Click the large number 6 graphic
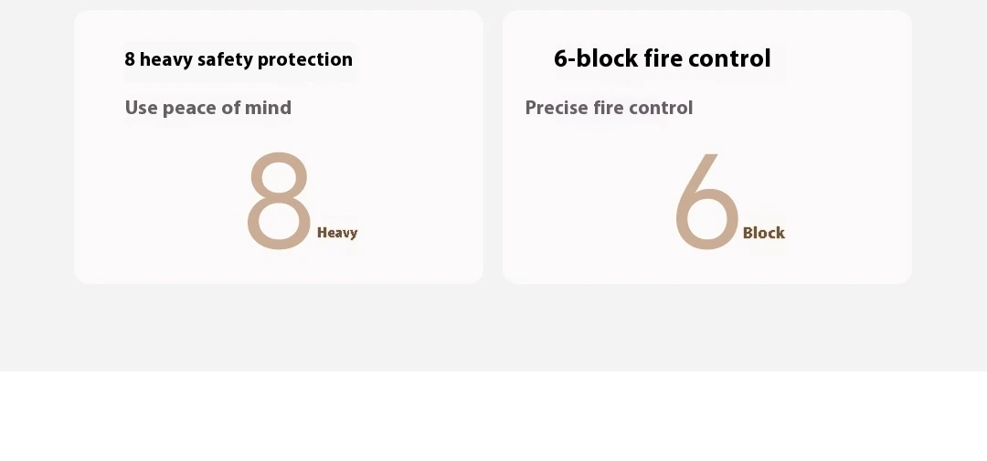 click(x=706, y=202)
